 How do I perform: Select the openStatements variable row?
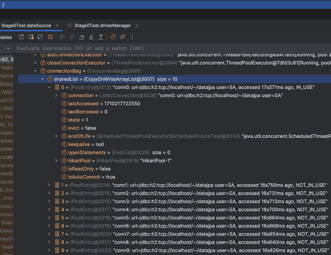174,152
